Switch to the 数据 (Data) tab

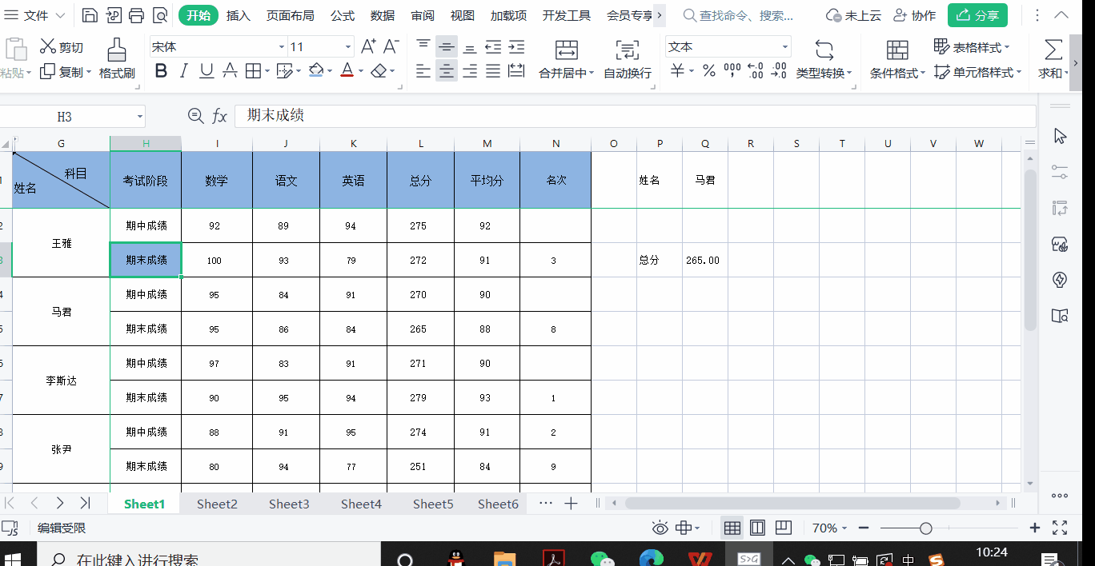tap(383, 15)
